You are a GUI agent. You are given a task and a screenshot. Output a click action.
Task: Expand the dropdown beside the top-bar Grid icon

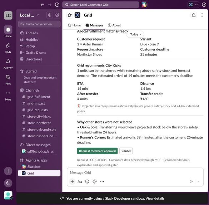[196, 5]
